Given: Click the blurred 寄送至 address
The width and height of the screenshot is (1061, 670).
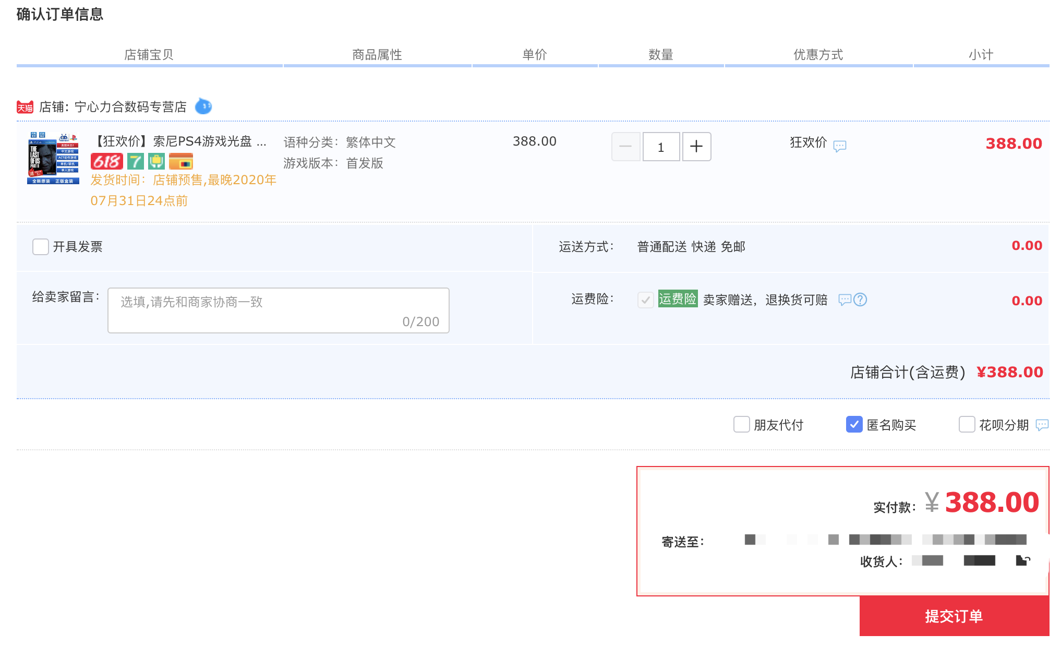Looking at the screenshot, I should pyautogui.click(x=885, y=540).
